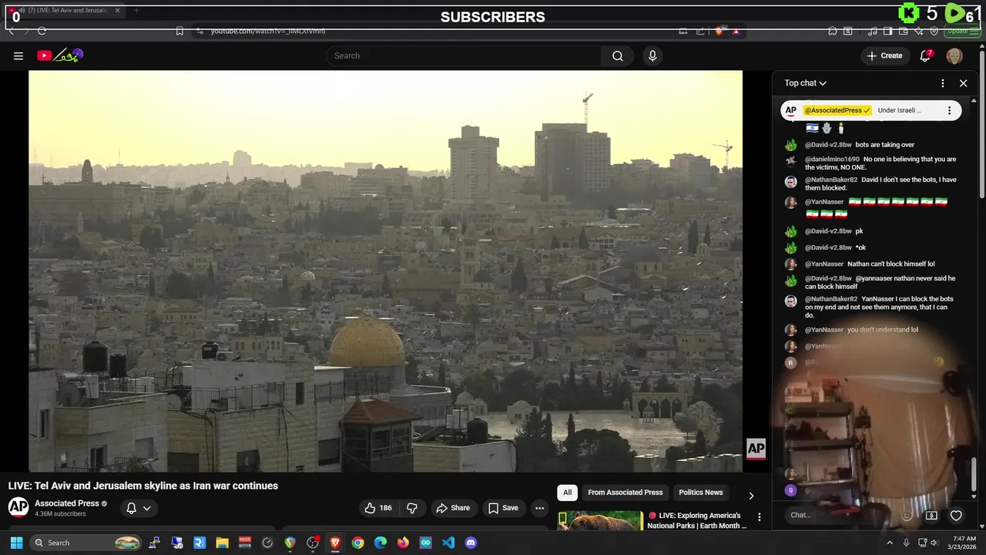Save the video to playlist

coord(503,508)
